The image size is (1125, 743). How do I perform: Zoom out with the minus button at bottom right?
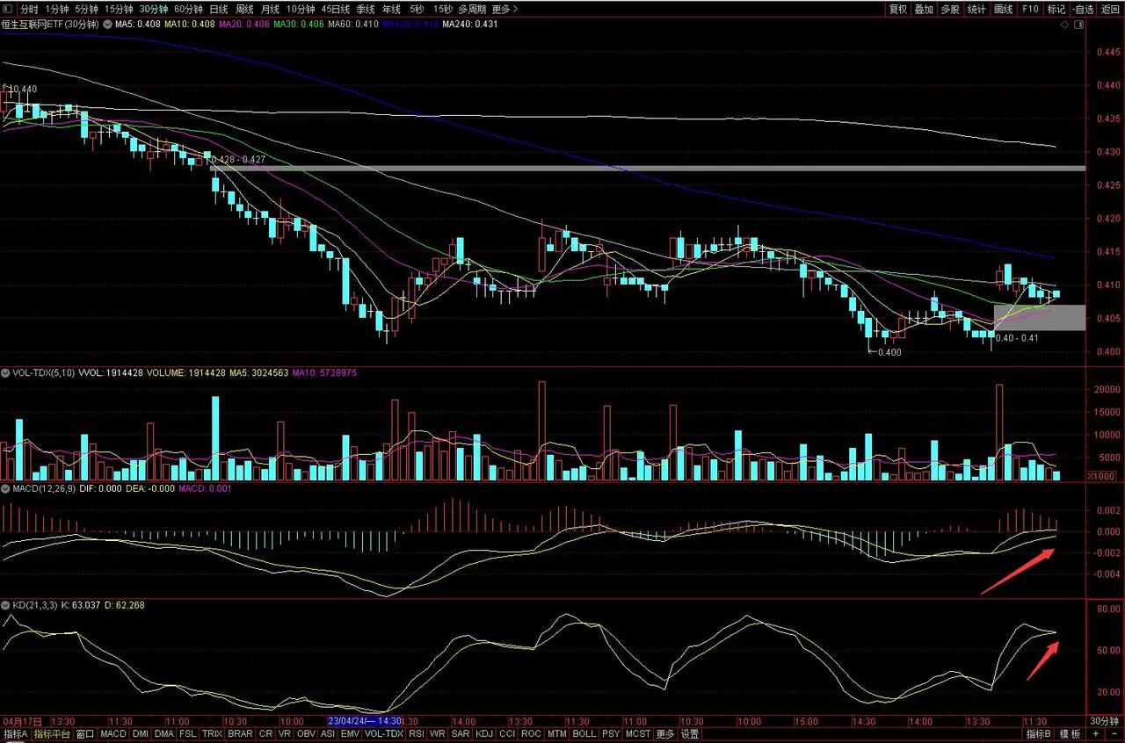[1114, 733]
